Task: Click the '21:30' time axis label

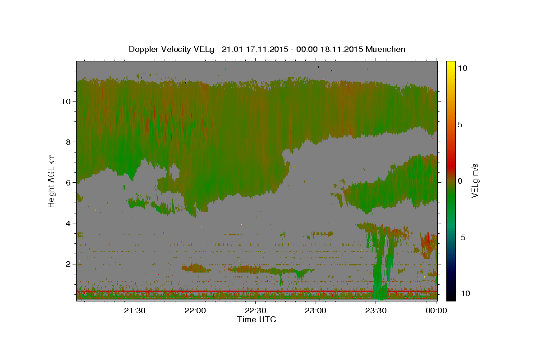Action: 134,310
